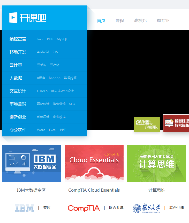Open the 网络统计 link

tap(43, 104)
